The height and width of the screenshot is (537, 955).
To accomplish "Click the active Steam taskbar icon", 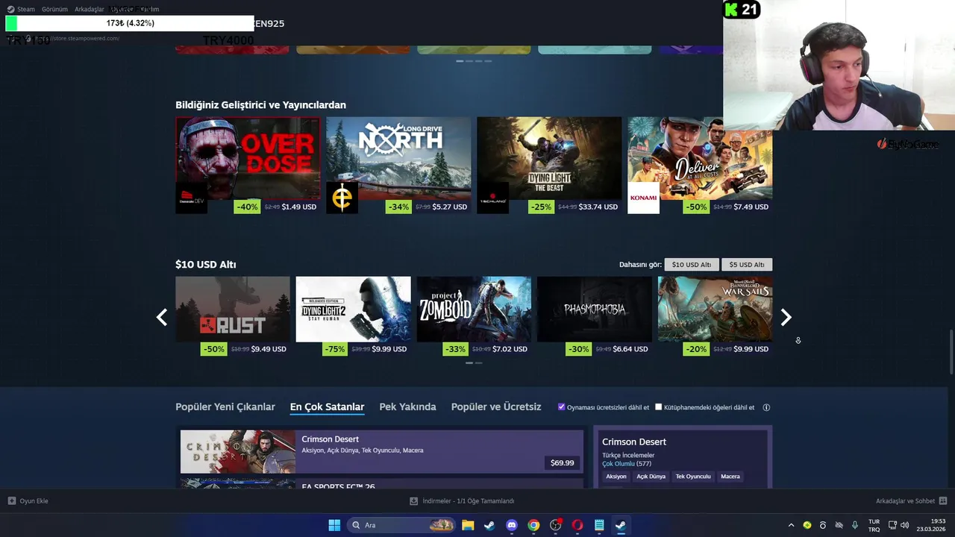I will [620, 525].
